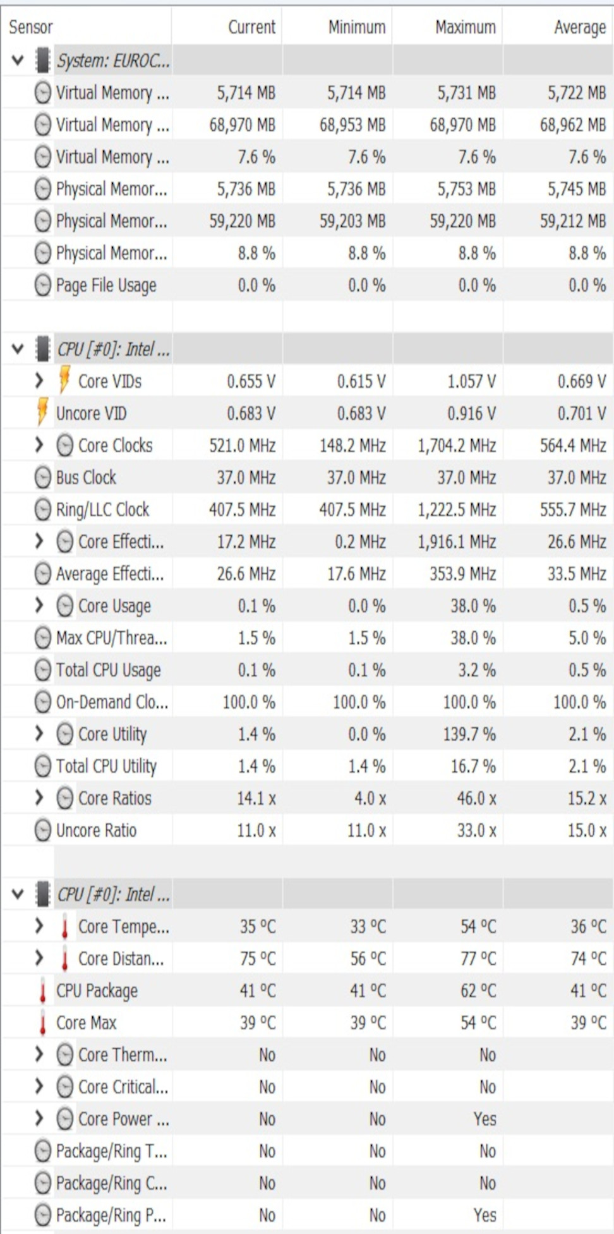Click the Maximum column header

pyautogui.click(x=465, y=27)
